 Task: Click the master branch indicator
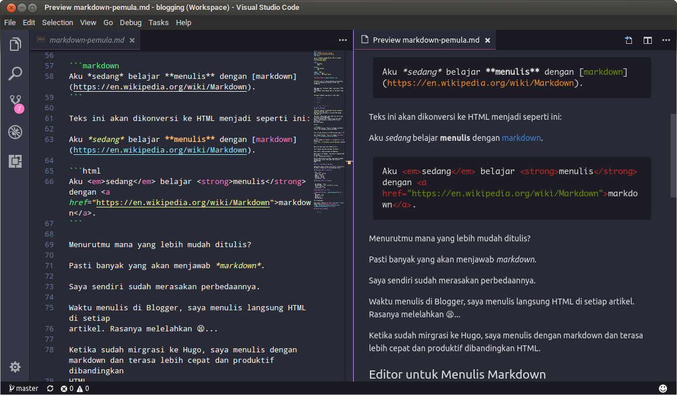coord(23,388)
